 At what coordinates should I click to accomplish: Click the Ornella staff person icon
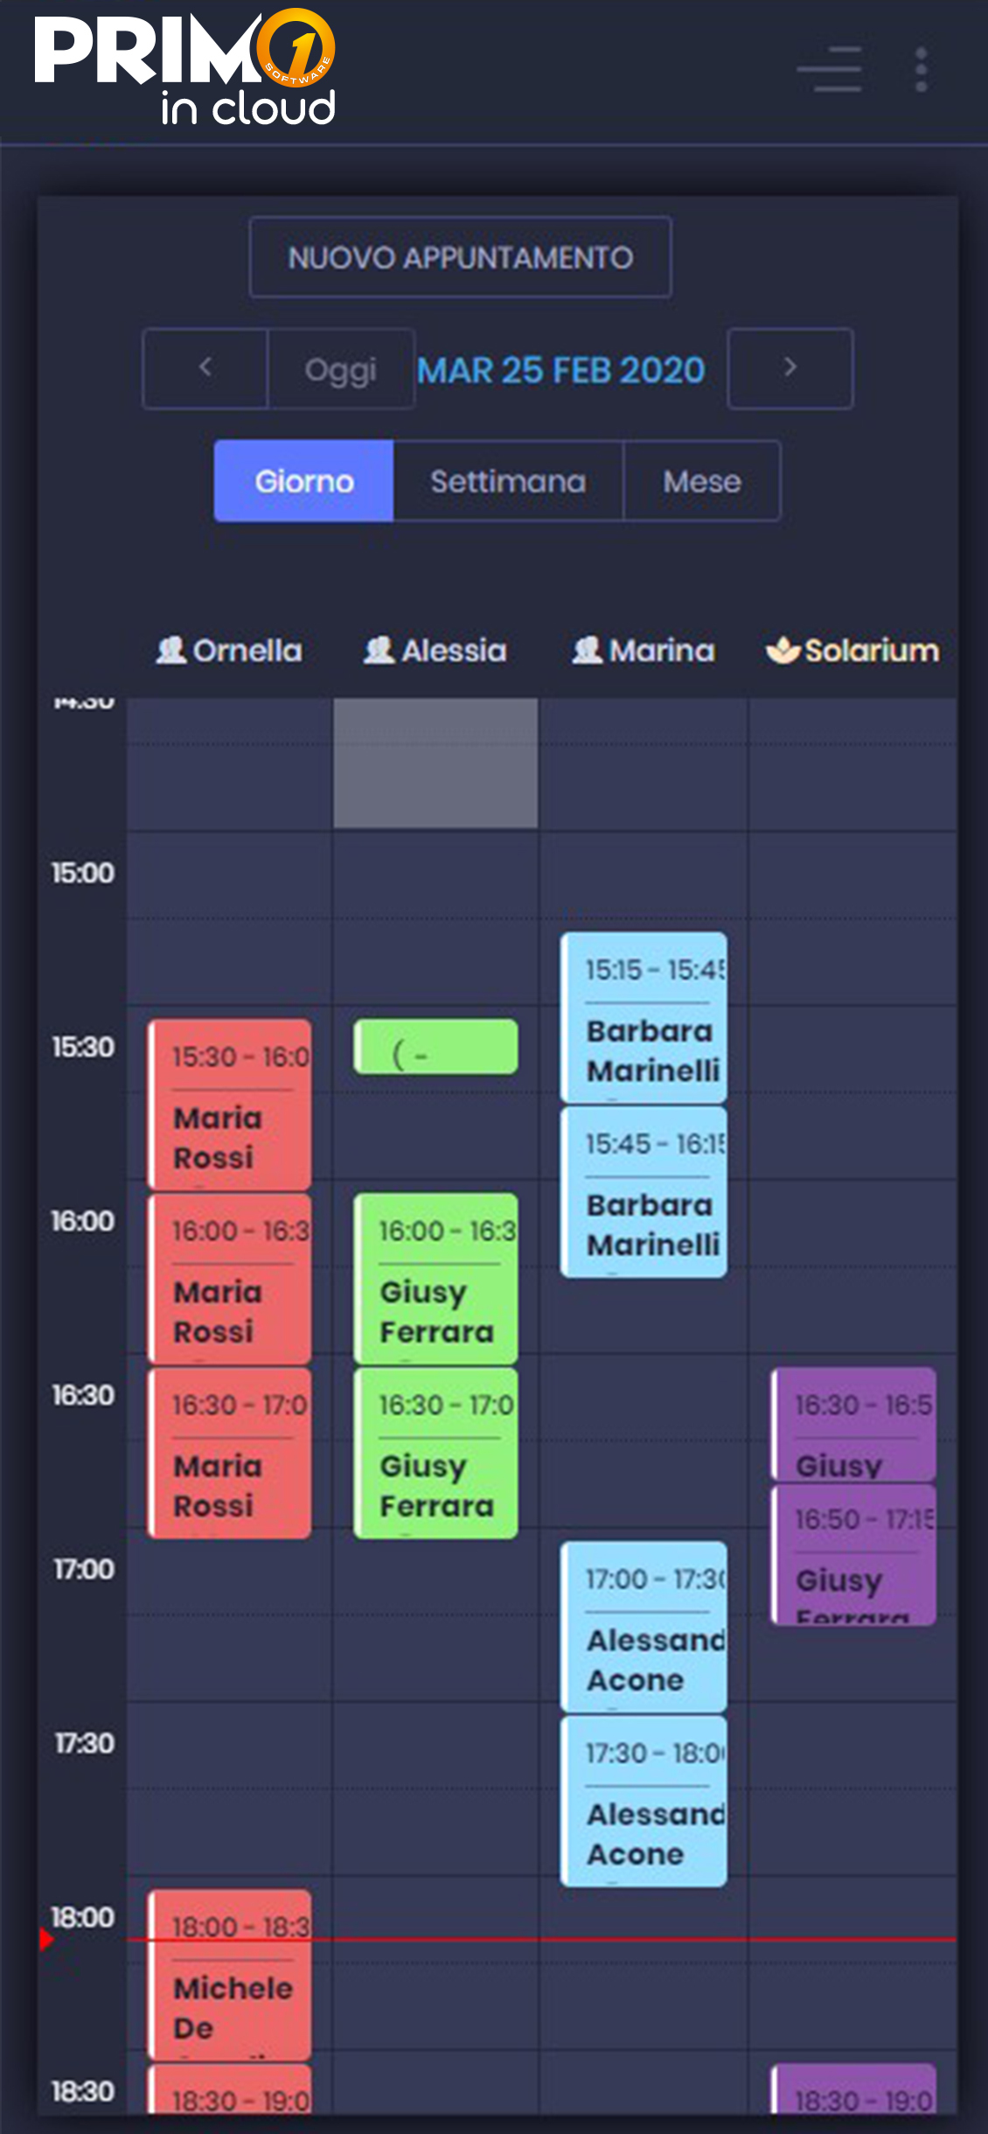(x=171, y=650)
